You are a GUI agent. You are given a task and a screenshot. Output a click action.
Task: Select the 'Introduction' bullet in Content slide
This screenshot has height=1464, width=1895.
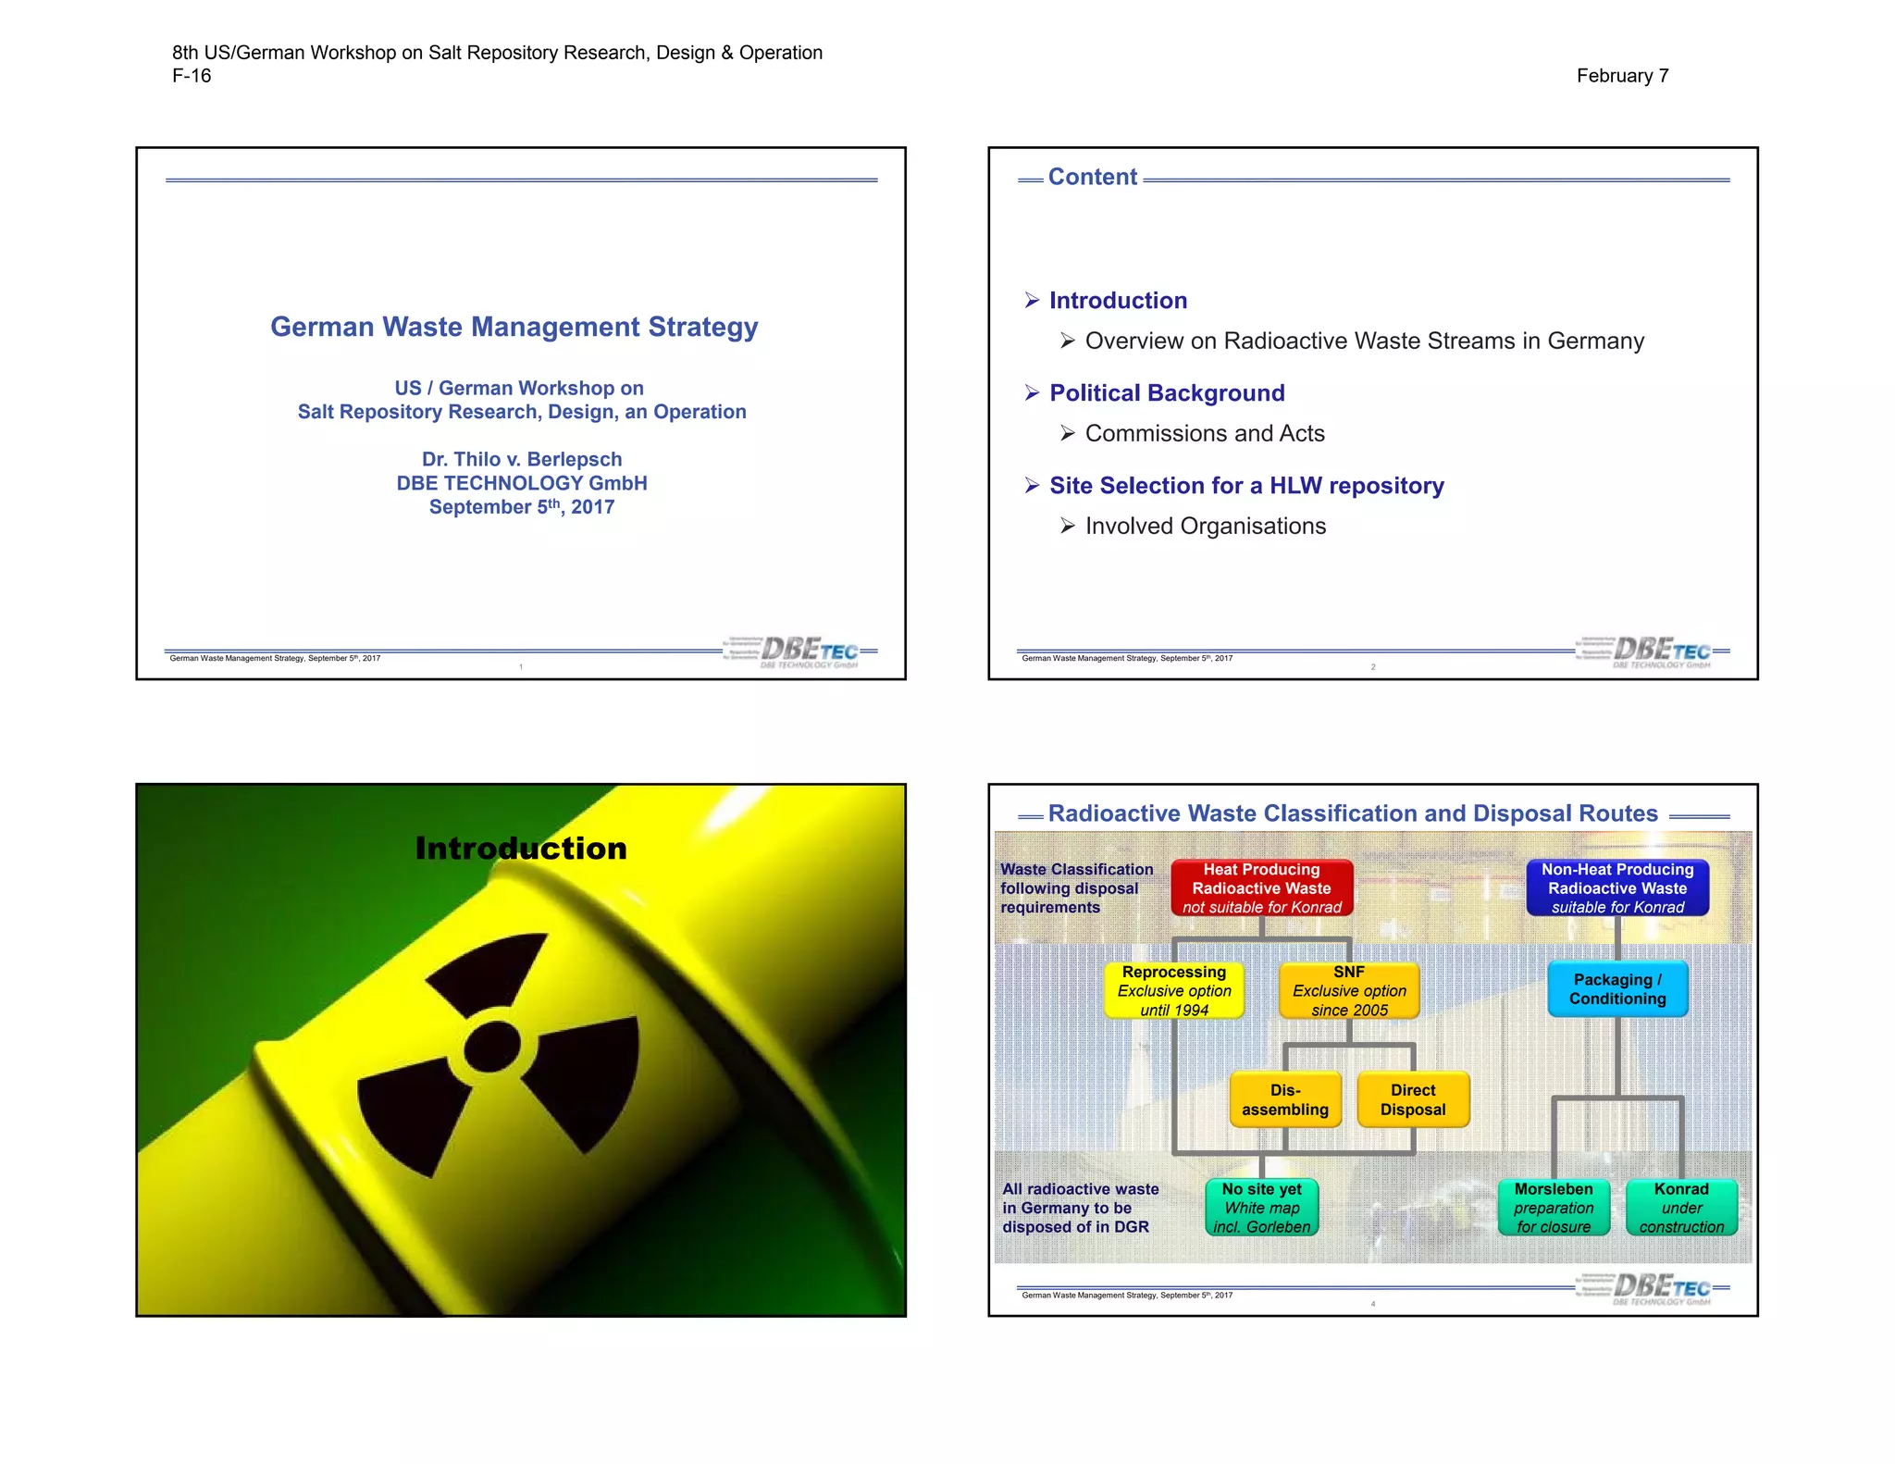(1118, 301)
